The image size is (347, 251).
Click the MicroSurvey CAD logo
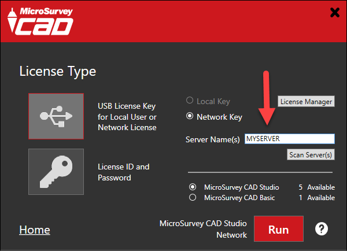[x=40, y=21]
